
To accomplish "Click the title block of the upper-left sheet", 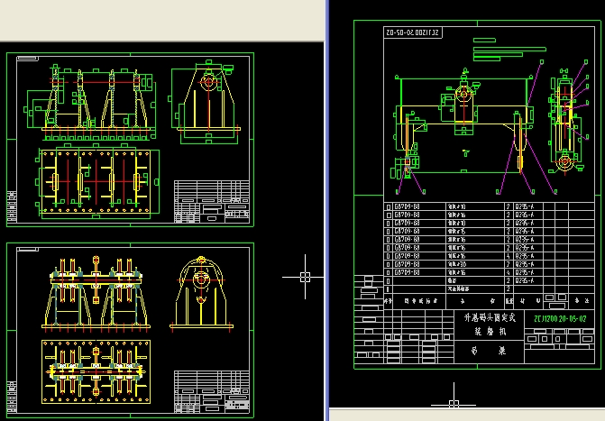I will point(212,201).
